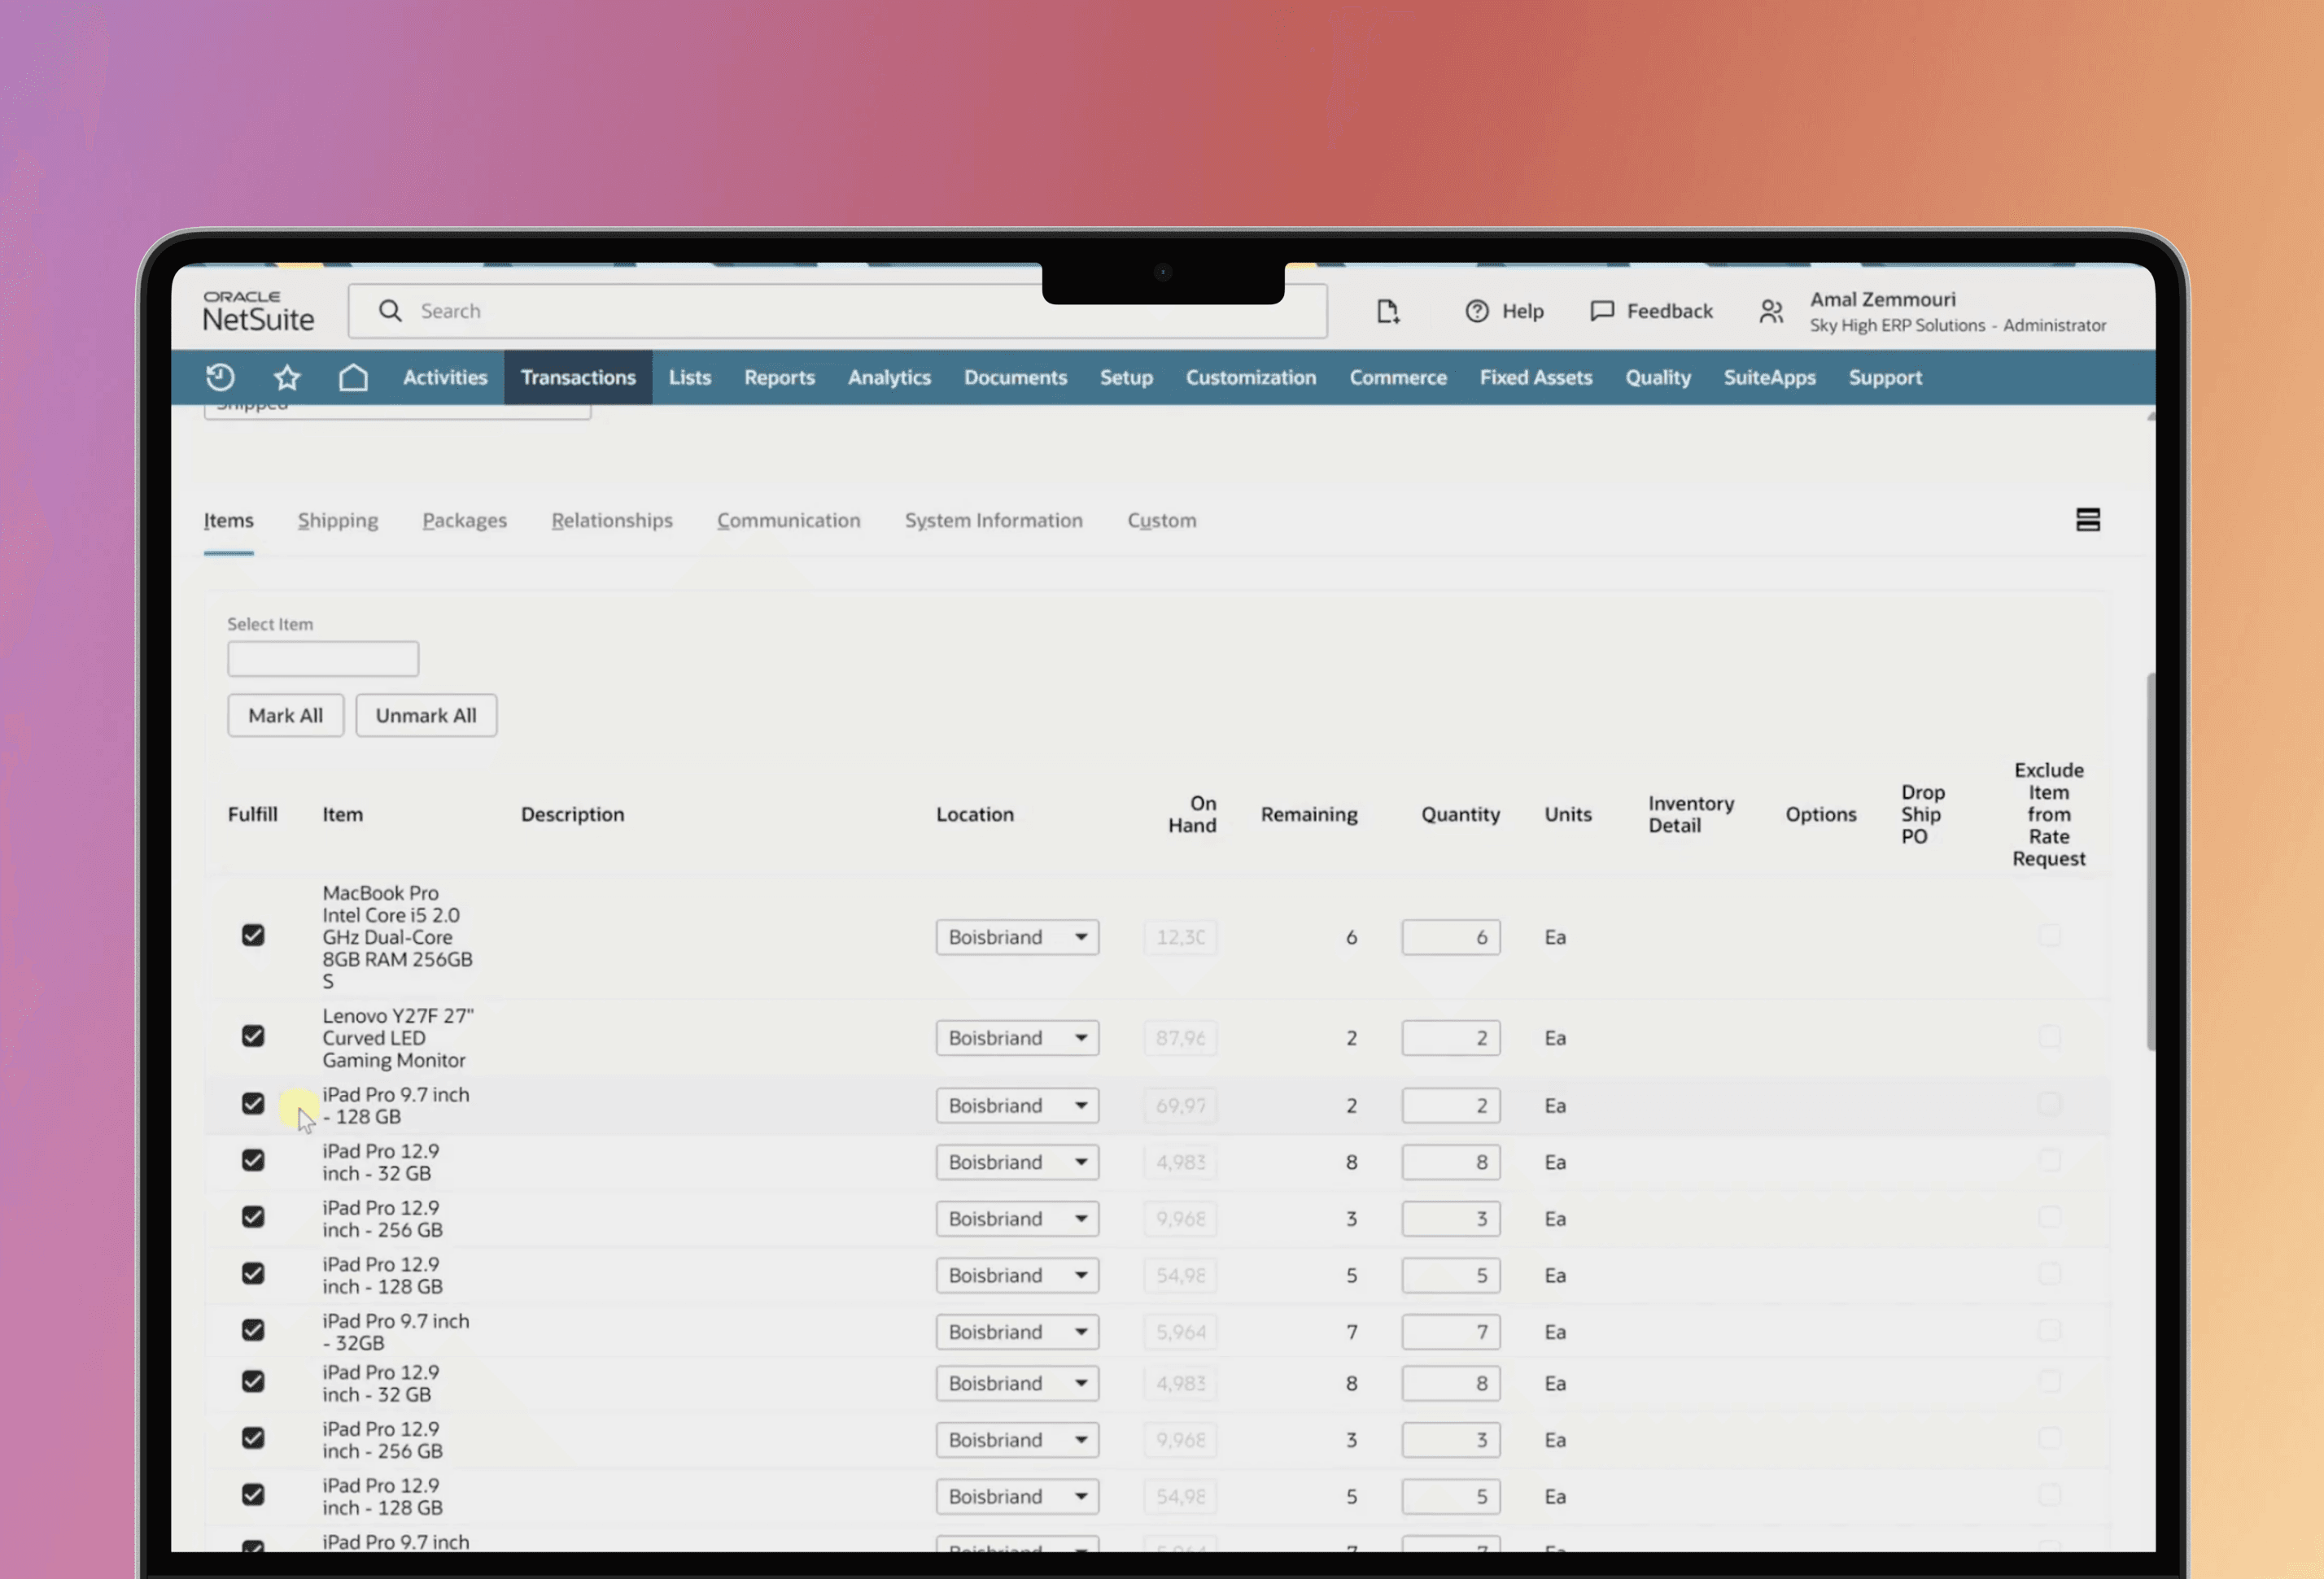Image resolution: width=2324 pixels, height=1579 pixels.
Task: Click the Inventory Detail column header
Action: (x=1691, y=814)
